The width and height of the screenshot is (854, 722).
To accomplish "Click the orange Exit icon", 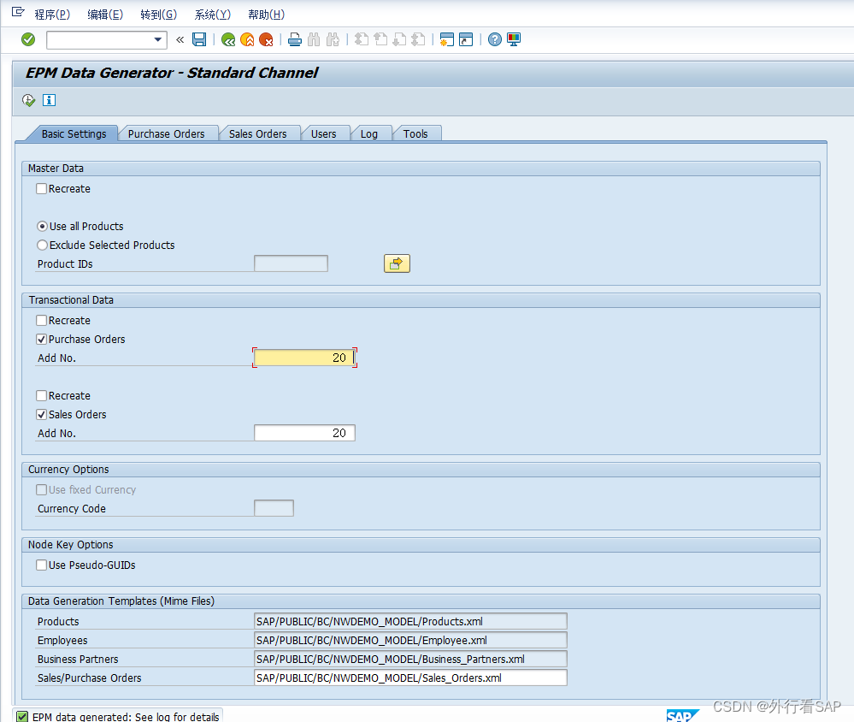I will (247, 39).
